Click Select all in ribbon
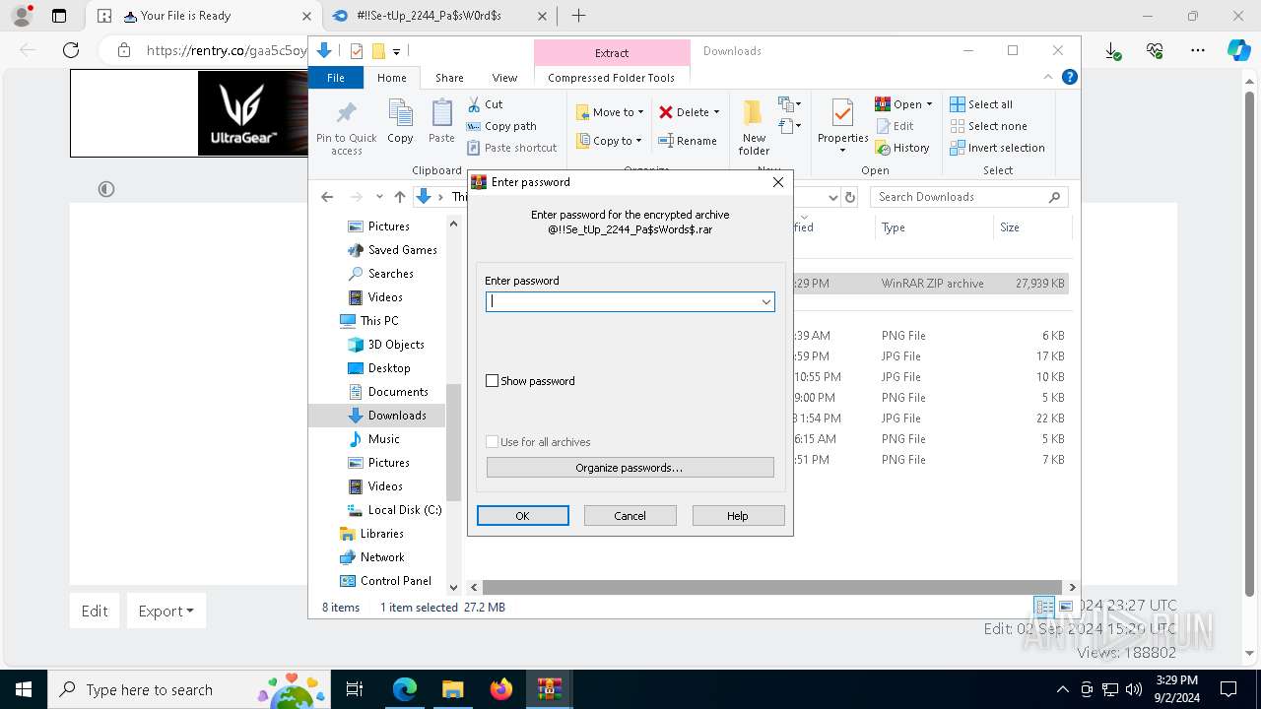 point(981,104)
